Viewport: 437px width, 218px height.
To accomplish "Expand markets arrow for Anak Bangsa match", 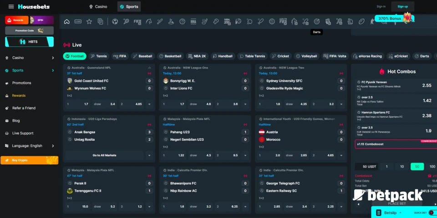I will click(149, 155).
